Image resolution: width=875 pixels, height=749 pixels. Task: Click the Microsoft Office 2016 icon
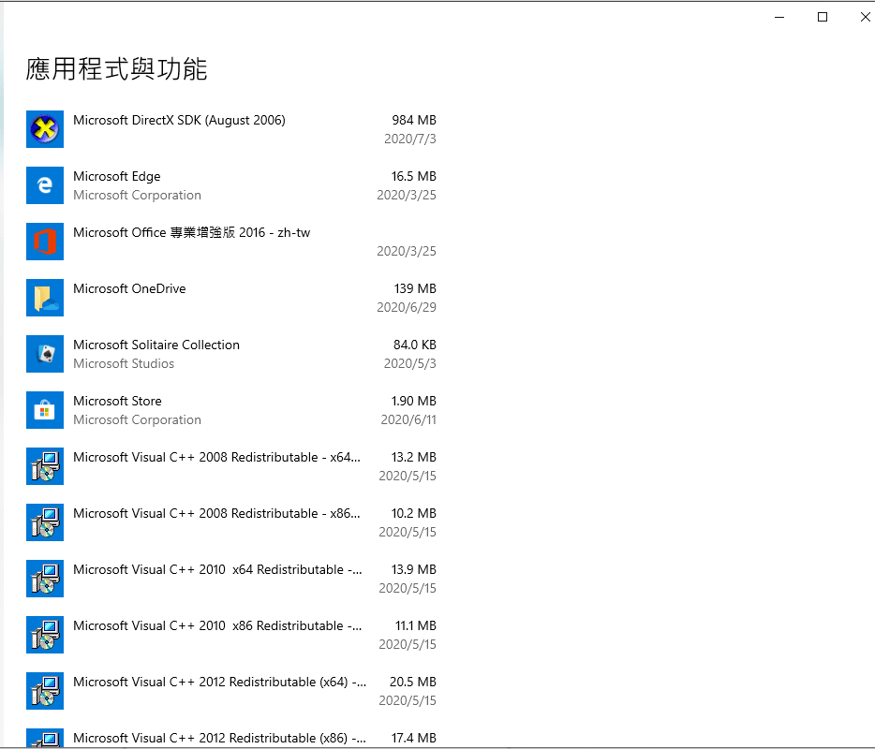(x=45, y=242)
